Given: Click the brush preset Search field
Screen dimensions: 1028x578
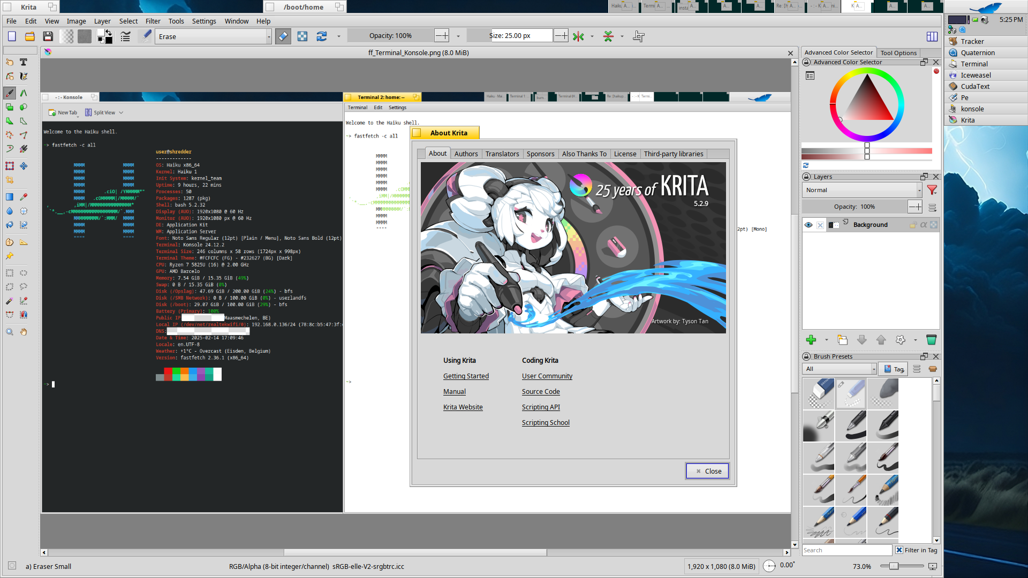Looking at the screenshot, I should point(847,550).
